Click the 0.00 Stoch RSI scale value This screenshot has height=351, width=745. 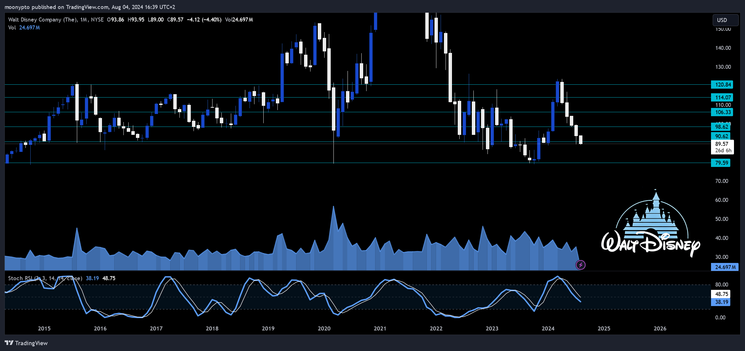[x=721, y=318]
